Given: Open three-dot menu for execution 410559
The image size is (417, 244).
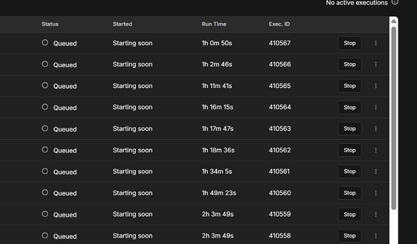Looking at the screenshot, I should [x=376, y=214].
